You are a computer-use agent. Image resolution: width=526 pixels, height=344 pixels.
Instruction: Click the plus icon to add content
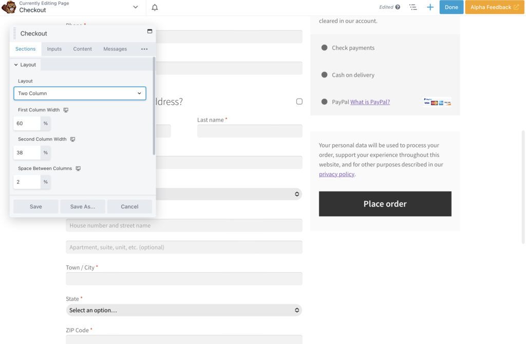tap(430, 7)
